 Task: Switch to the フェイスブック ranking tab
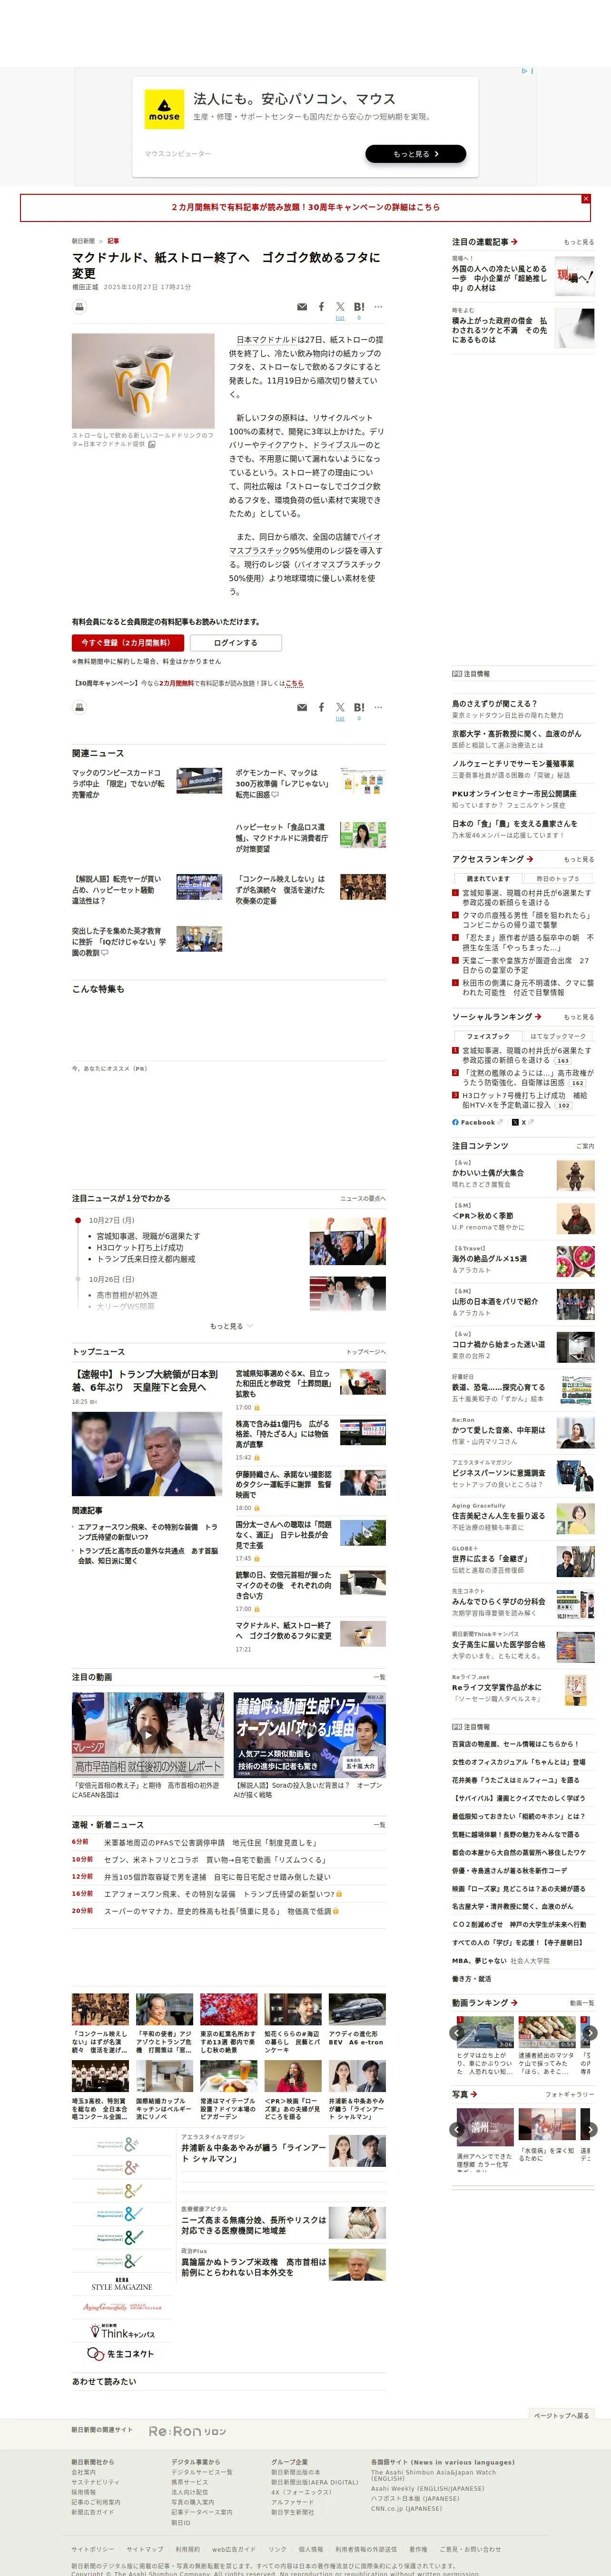pos(488,1036)
